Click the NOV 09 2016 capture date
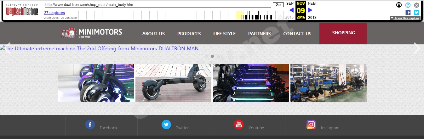The width and height of the screenshot is (424, 139). click(x=301, y=10)
